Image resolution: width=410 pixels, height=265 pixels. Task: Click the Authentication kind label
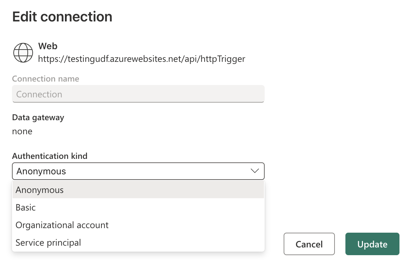(49, 156)
